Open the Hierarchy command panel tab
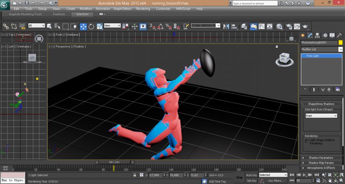 coord(317,35)
